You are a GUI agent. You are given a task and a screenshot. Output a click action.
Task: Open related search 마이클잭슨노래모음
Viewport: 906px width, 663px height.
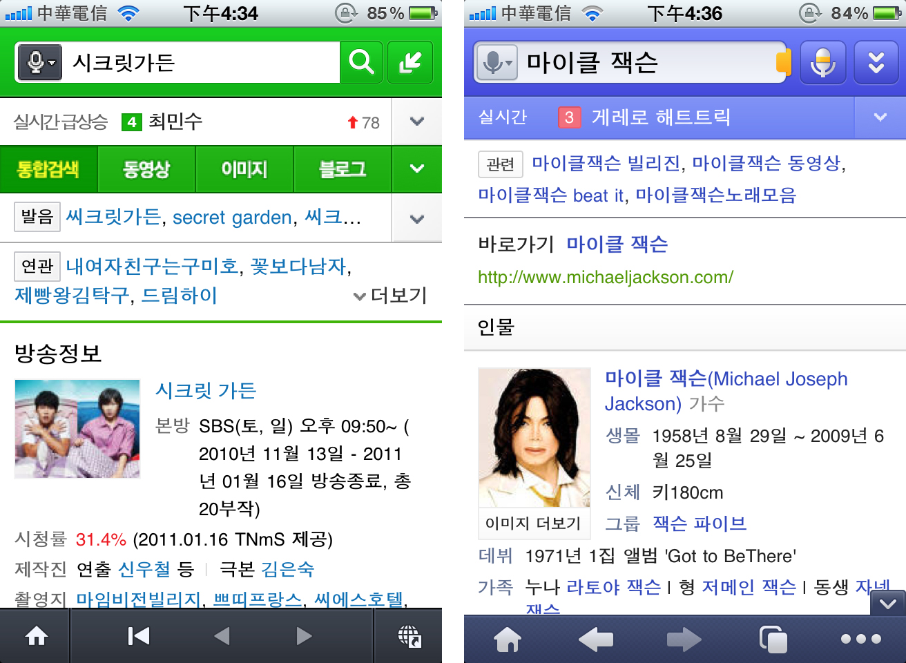(x=716, y=195)
